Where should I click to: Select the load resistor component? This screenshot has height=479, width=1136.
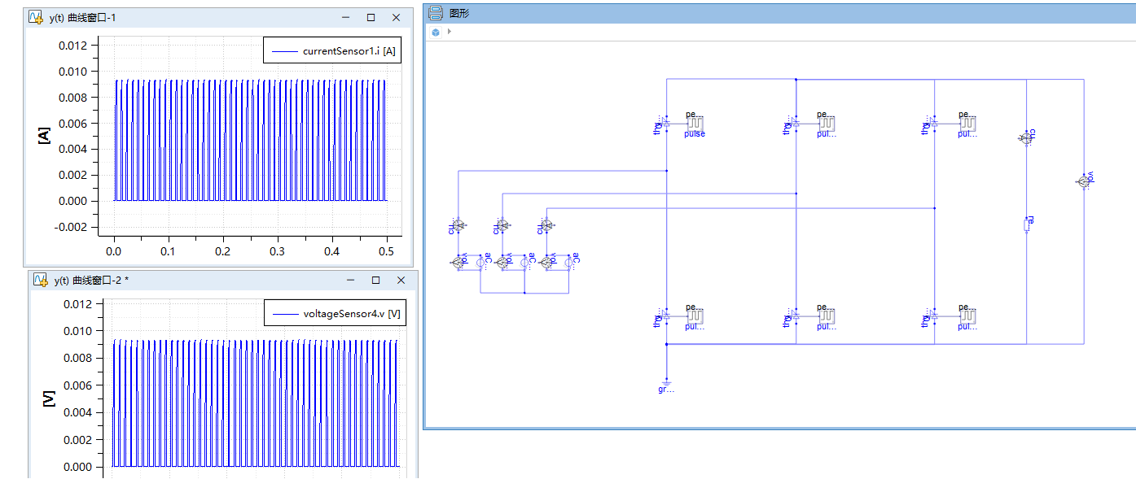tap(1026, 225)
